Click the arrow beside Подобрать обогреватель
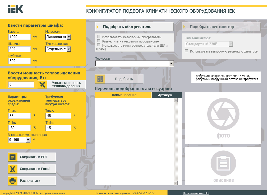Image resolution: width=267 pixels, height=195 pixels. tap(98, 27)
